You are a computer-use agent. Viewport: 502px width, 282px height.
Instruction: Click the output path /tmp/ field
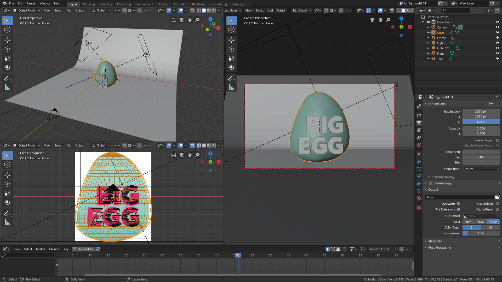[459, 197]
